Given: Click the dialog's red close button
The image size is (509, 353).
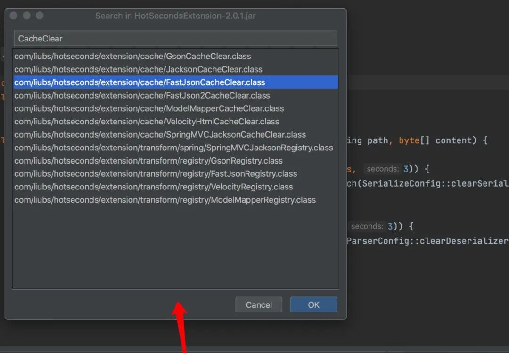Looking at the screenshot, I should 14,16.
